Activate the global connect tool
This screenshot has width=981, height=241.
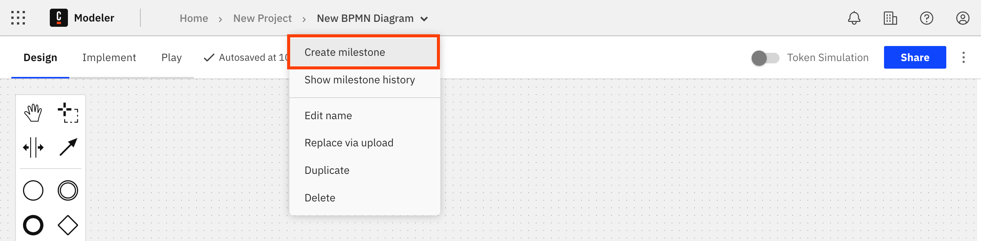point(68,147)
